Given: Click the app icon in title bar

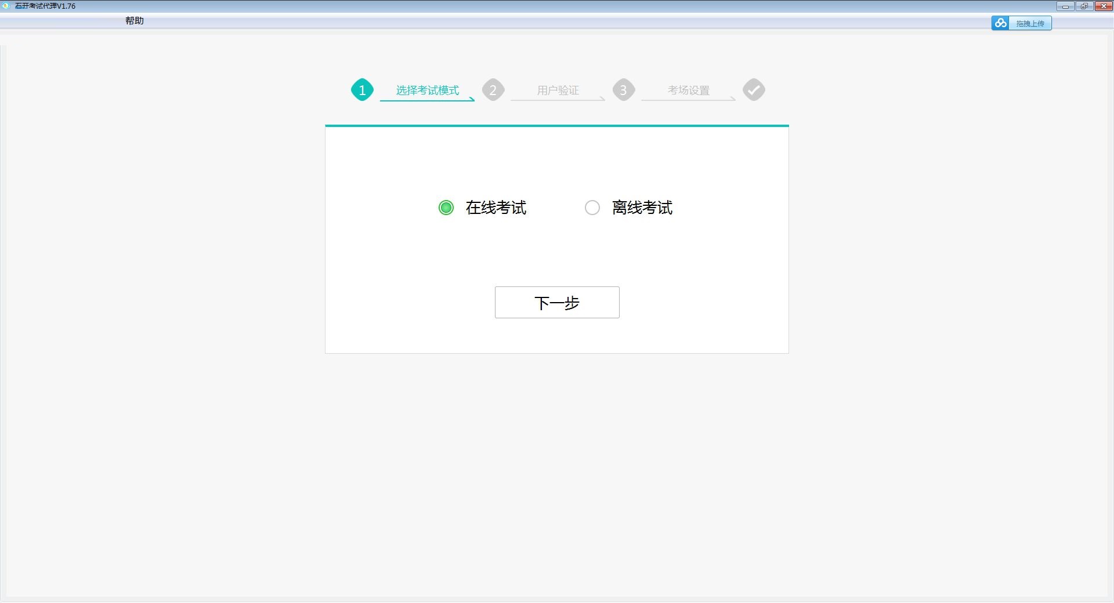Looking at the screenshot, I should [6, 6].
